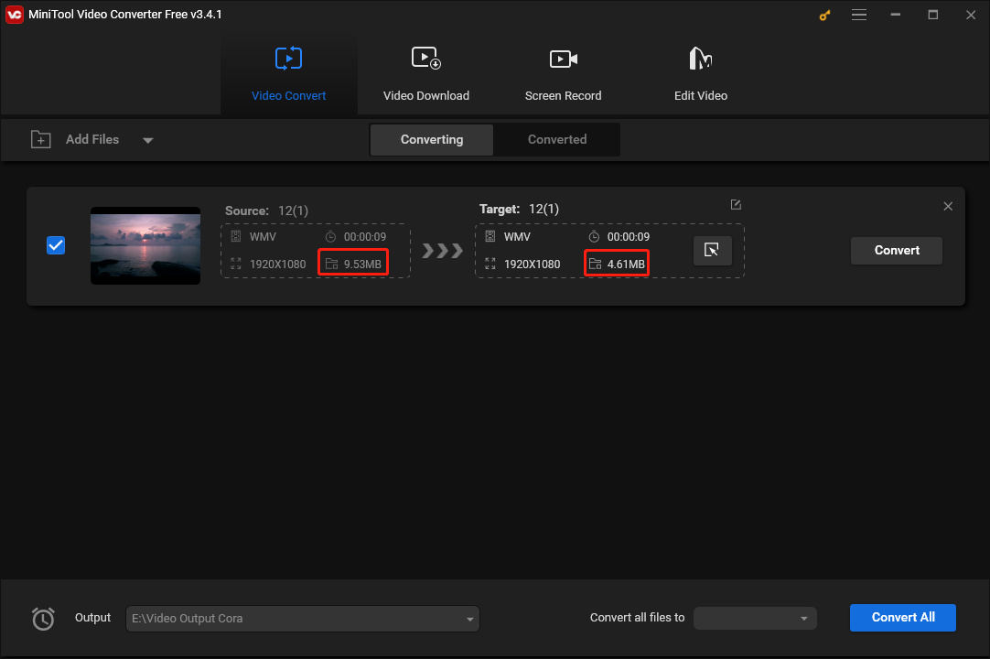990x659 pixels.
Task: Click the MiniTool app logo icon
Action: point(14,15)
